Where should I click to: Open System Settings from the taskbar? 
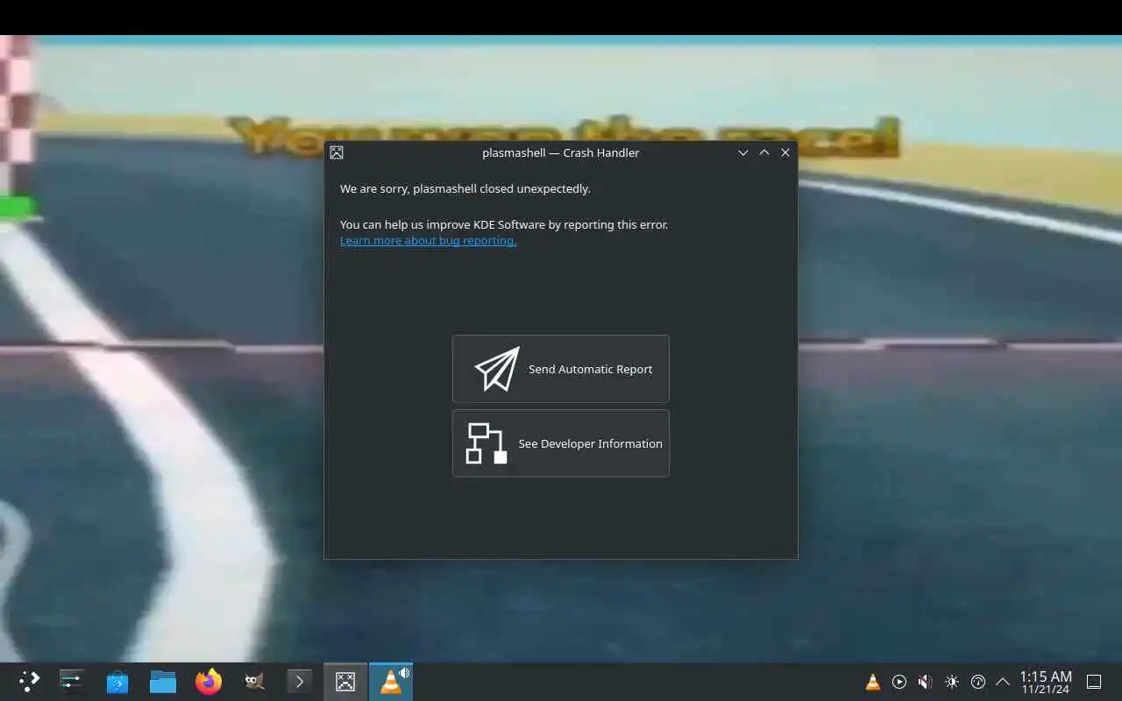(x=72, y=681)
